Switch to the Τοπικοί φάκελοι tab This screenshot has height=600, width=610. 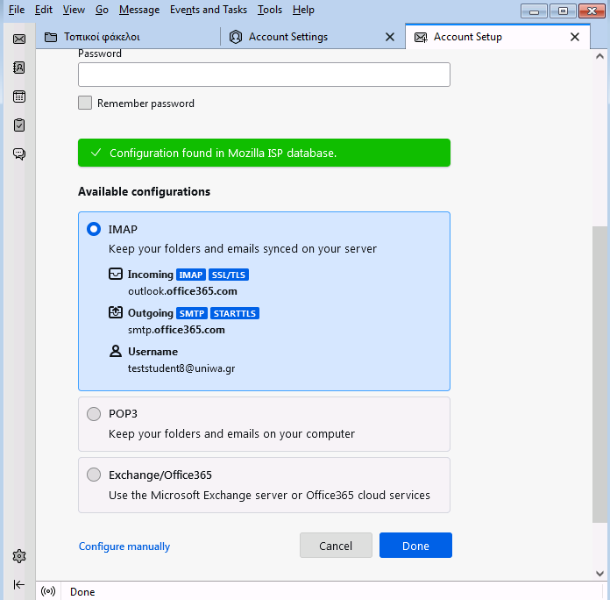[x=128, y=37]
